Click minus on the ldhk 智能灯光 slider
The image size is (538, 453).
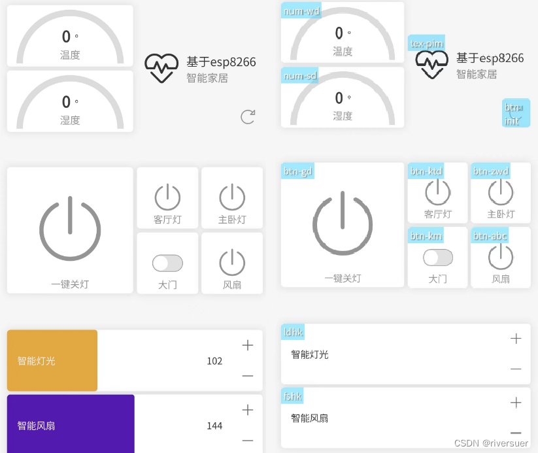(516, 369)
